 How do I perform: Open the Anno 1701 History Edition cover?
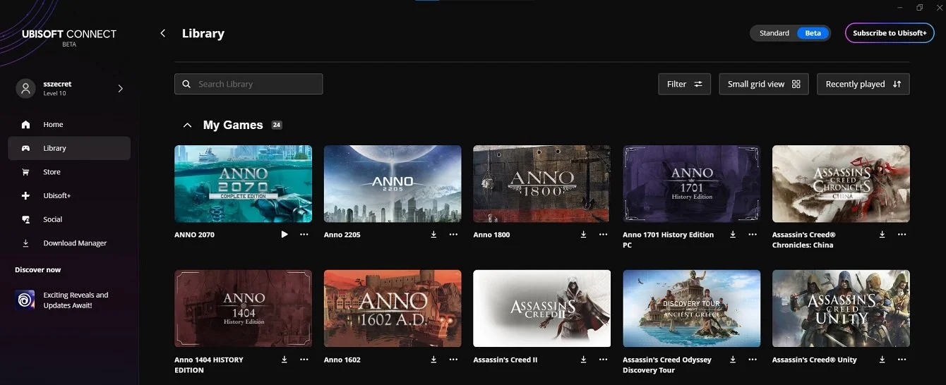pos(692,183)
